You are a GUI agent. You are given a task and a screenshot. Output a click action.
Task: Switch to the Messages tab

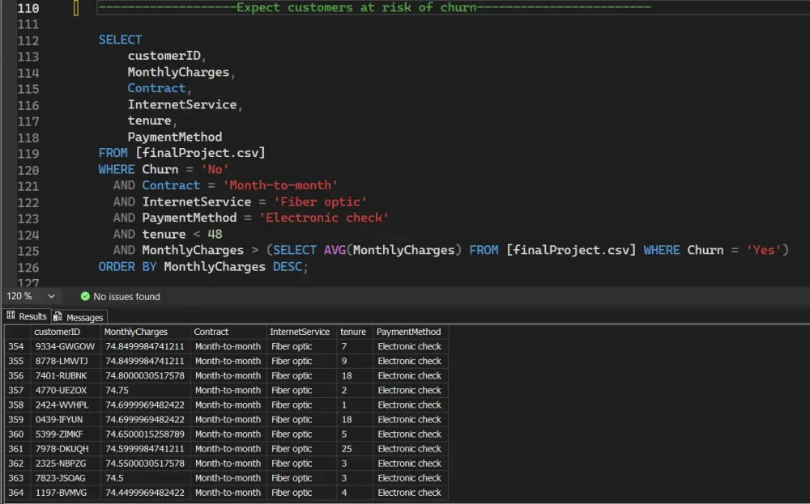79,317
